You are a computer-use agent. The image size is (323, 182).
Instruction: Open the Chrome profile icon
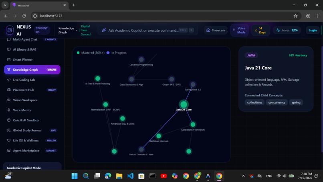(x=308, y=16)
